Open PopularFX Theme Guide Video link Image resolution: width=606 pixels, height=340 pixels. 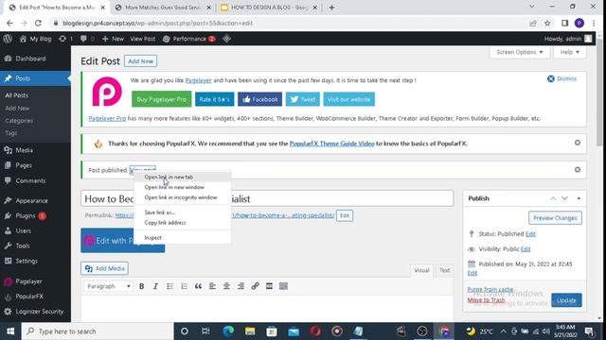(x=331, y=144)
